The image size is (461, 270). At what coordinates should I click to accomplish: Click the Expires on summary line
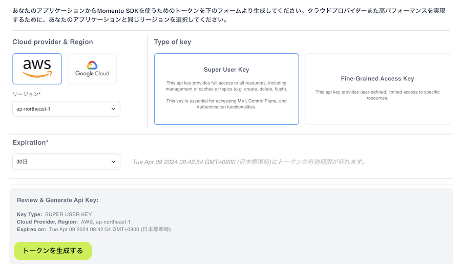(x=94, y=230)
